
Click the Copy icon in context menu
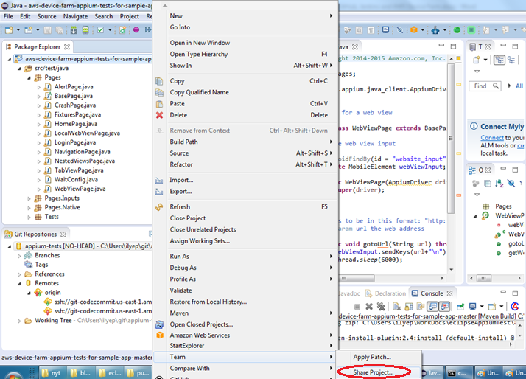pyautogui.click(x=159, y=81)
